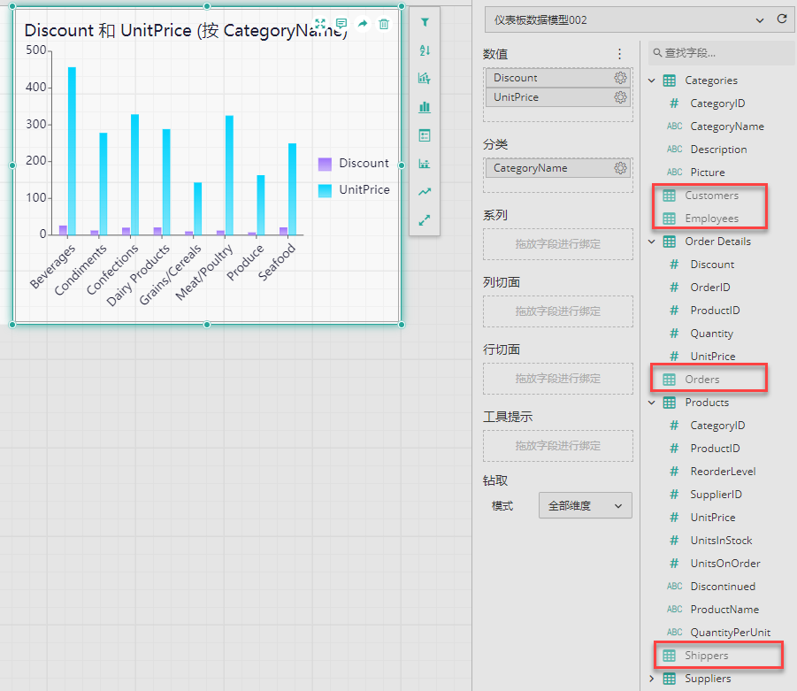Refresh the data model with the reload icon
797x691 pixels.
click(782, 19)
